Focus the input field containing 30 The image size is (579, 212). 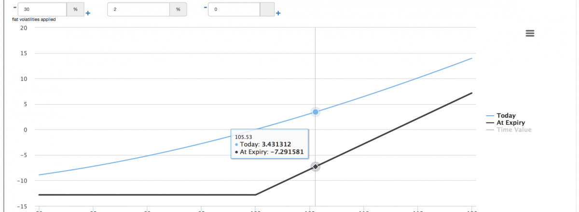point(42,9)
